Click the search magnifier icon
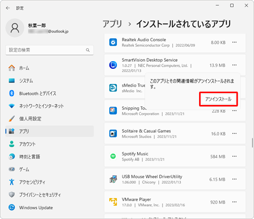 (88, 50)
